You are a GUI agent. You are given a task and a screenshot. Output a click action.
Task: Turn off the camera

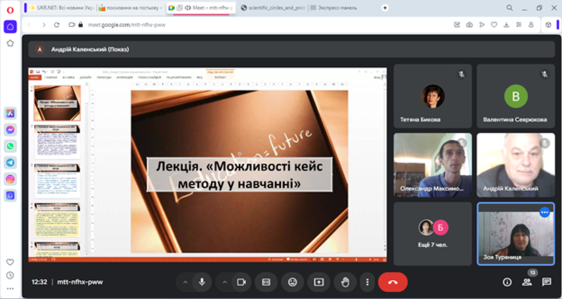[241, 282]
